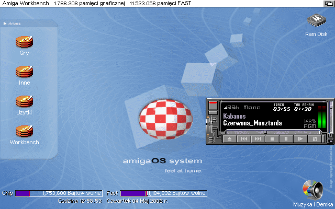
Task: Collapse the drives panel arrow
Action: click(x=5, y=24)
